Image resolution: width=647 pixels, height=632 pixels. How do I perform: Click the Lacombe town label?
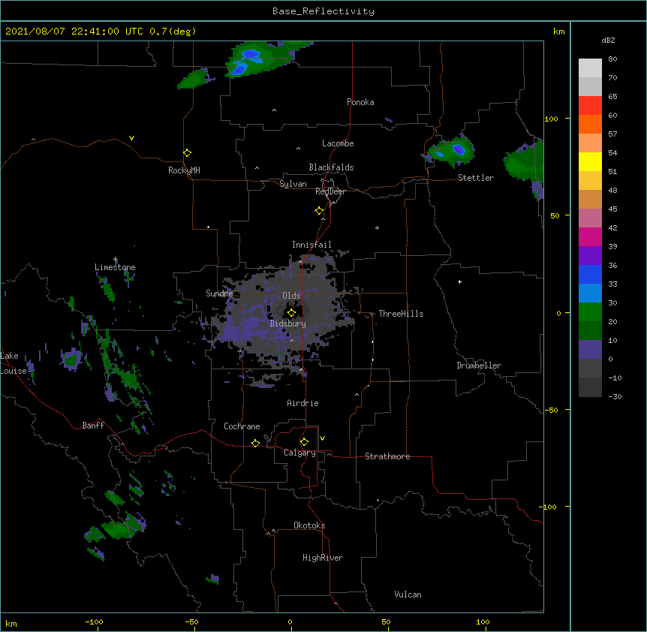click(338, 143)
